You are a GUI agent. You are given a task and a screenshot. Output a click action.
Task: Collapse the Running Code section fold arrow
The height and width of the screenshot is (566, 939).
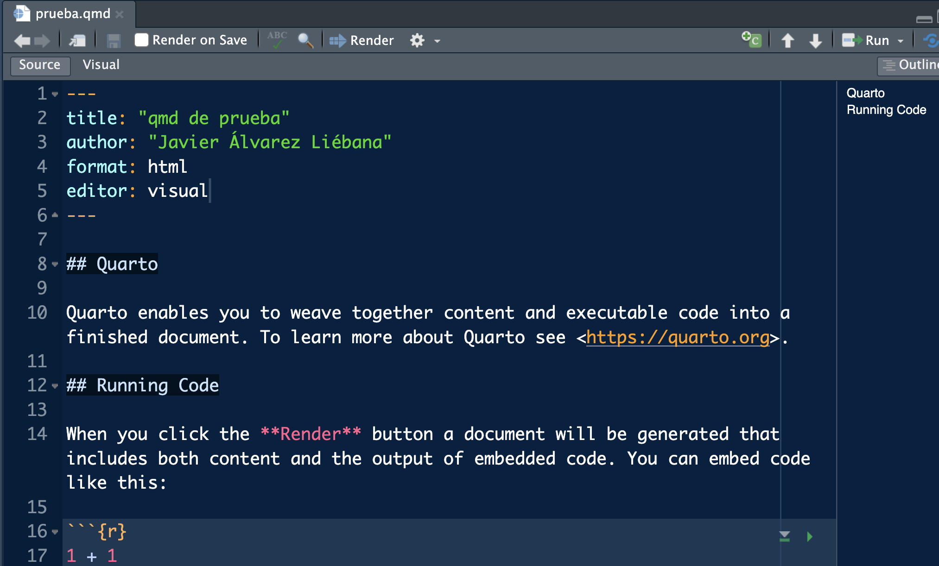pos(55,386)
